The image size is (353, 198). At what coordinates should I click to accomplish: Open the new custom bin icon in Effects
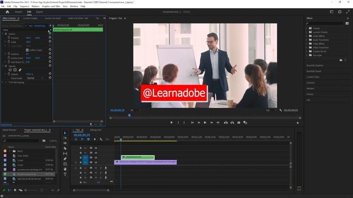341,60
